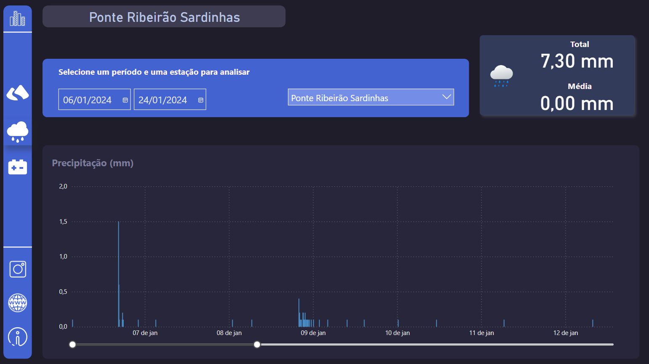The image size is (649, 364).
Task: Click the Ponte Ribeirão Sardinhas title banner
Action: [x=164, y=17]
